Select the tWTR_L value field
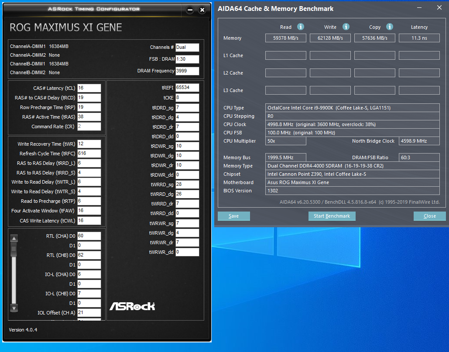This screenshot has width=449, height=352. coord(89,182)
